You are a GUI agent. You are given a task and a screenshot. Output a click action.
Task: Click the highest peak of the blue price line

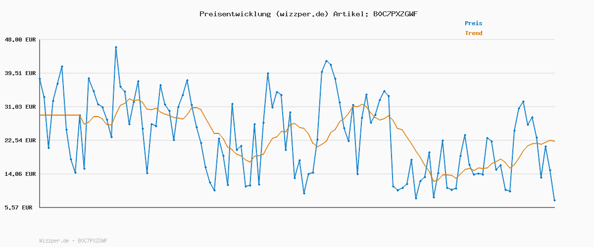tap(116, 47)
